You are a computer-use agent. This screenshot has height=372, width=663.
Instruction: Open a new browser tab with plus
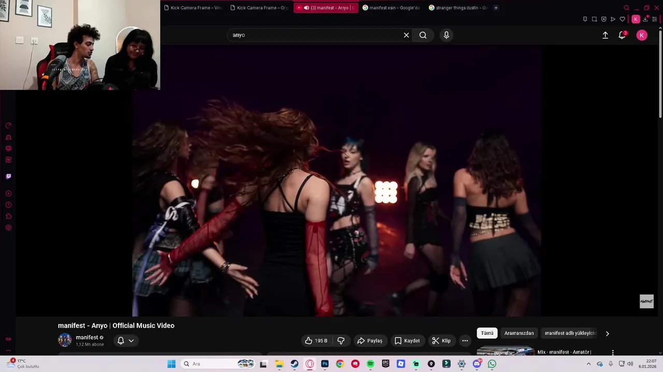coord(496,8)
